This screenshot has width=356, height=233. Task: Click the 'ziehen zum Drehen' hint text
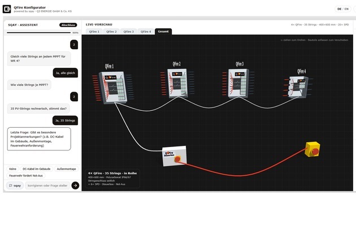pos(314,40)
